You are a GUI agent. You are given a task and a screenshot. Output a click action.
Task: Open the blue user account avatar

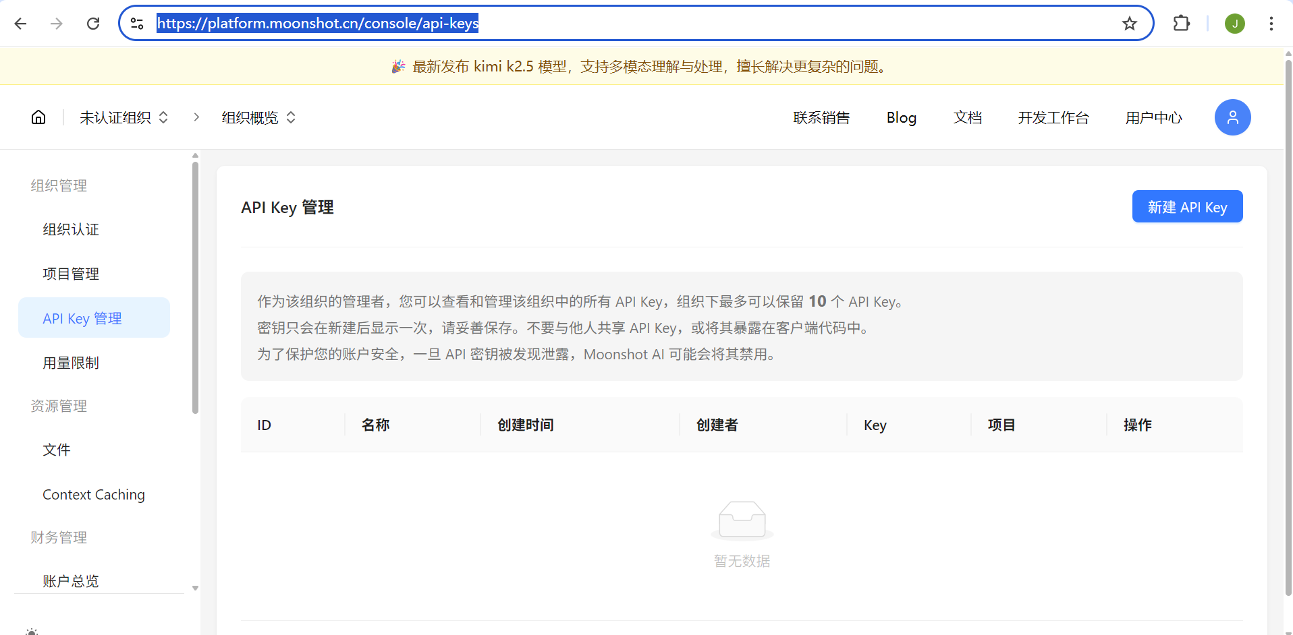(x=1232, y=117)
